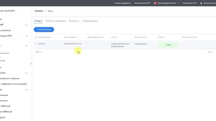This screenshot has width=216, height=121.
Task: Open three-dots row menu for request 000291
Action: tap(36, 44)
